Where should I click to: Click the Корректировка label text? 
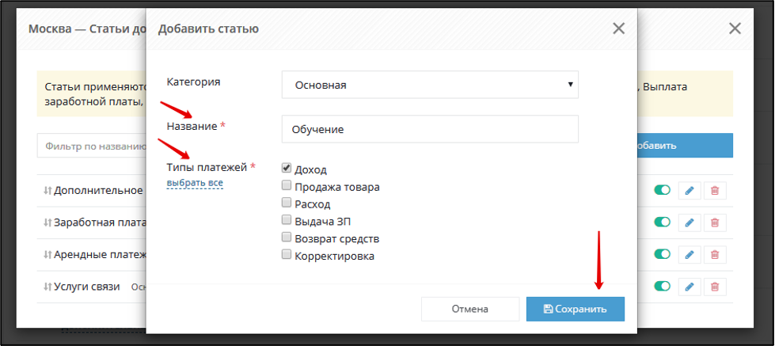335,257
